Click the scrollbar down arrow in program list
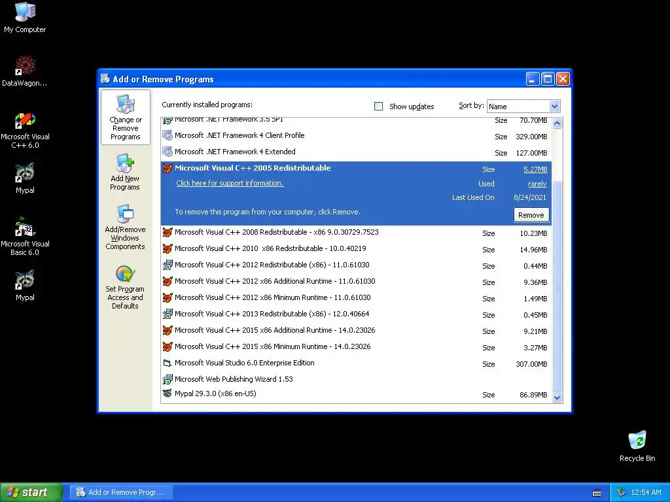The width and height of the screenshot is (670, 502). coord(557,397)
